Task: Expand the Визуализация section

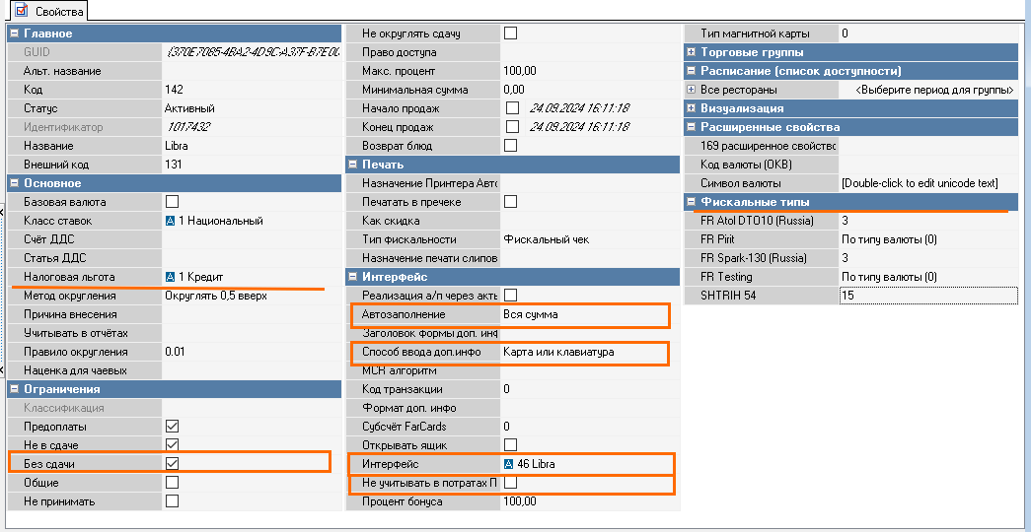Action: pos(691,108)
